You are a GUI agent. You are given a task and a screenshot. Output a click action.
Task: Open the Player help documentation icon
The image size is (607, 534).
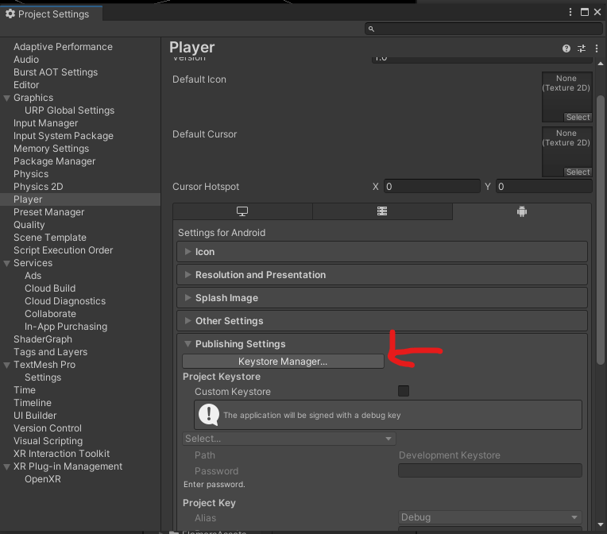pos(566,48)
